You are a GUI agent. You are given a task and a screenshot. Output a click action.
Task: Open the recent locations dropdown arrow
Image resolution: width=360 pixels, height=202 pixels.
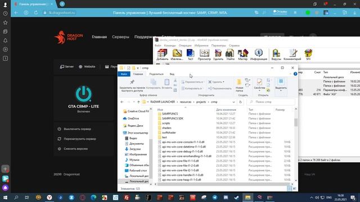point(134,102)
